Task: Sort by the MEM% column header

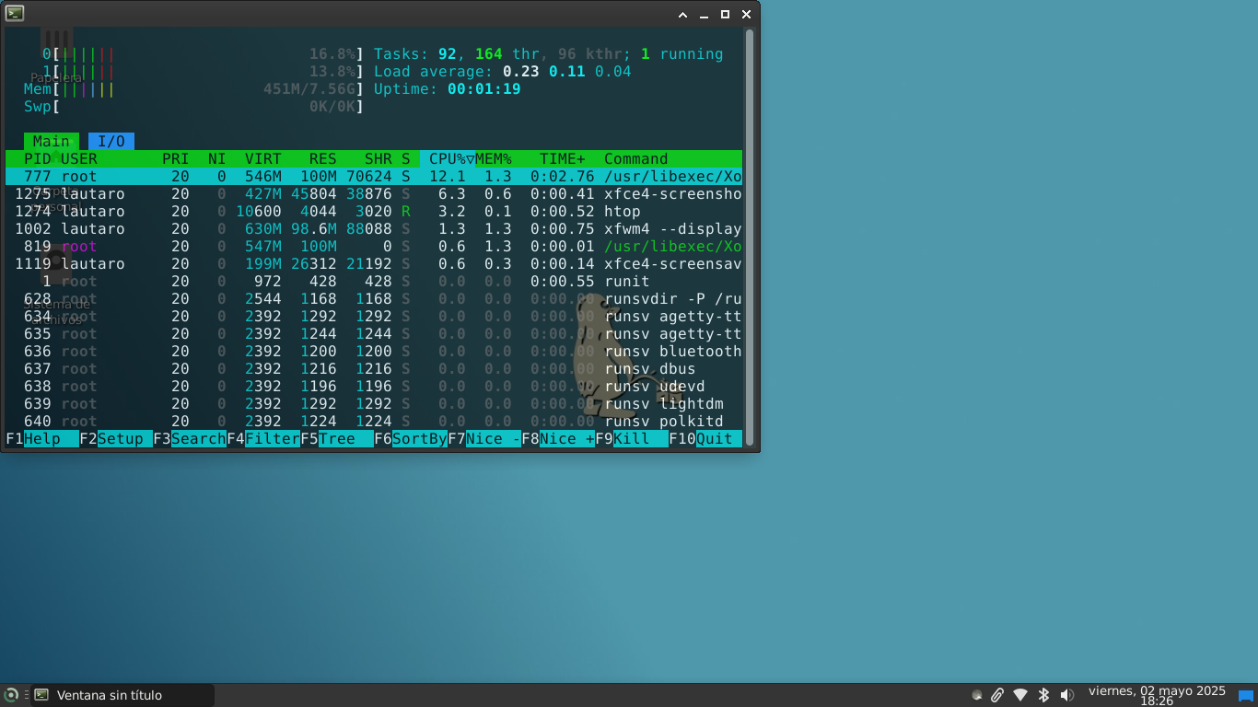Action: click(x=494, y=158)
